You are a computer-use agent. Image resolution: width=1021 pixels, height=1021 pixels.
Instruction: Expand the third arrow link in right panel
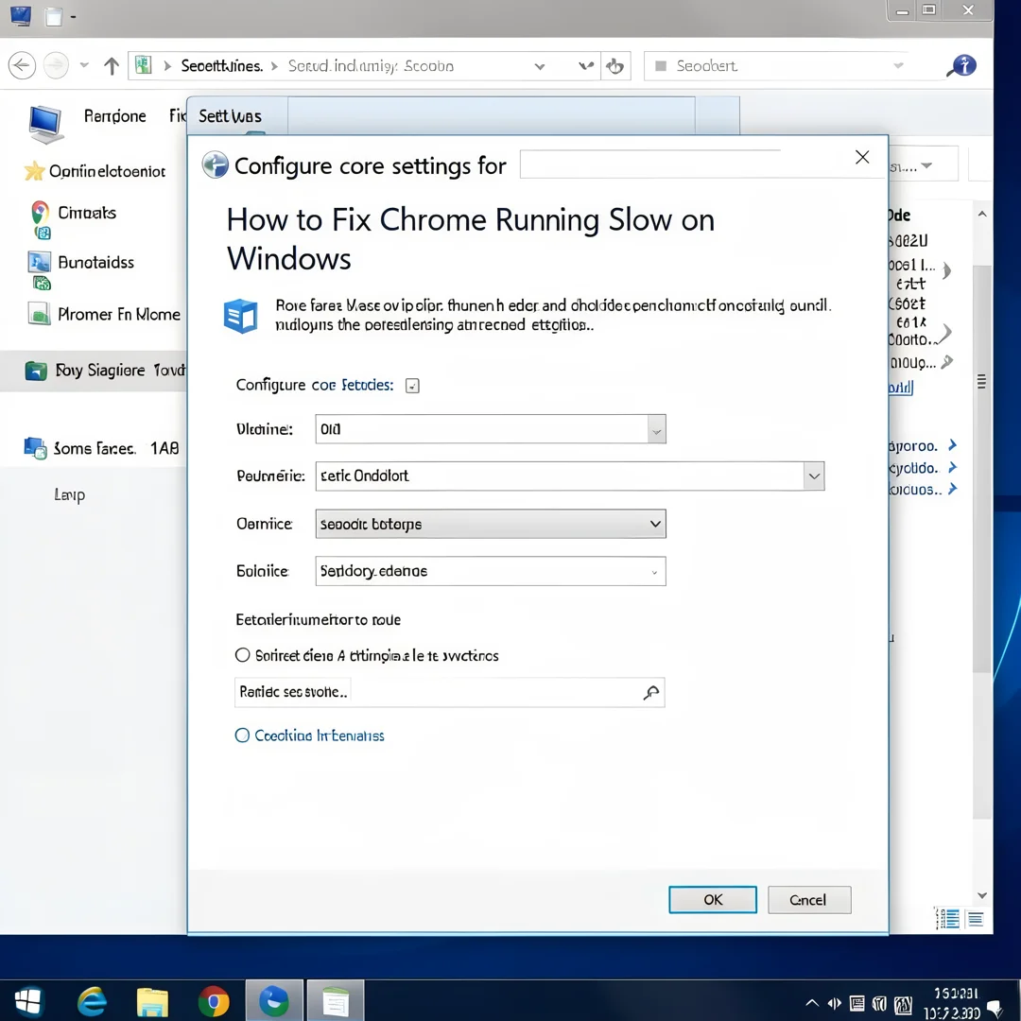pos(952,489)
